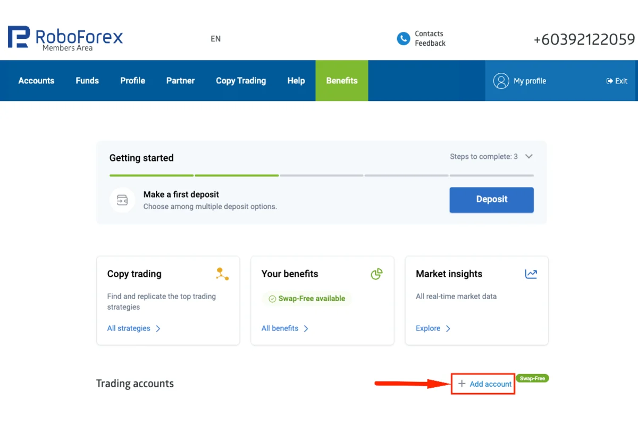
Task: Click the Your benefits pie chart icon
Action: [376, 274]
